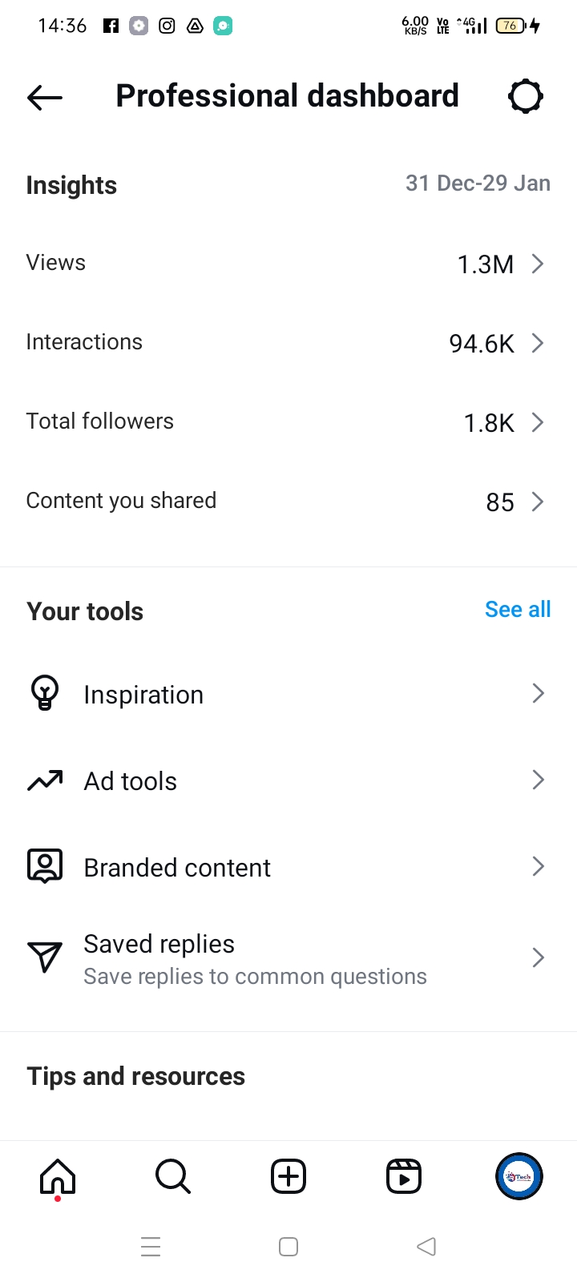Tap the Inspiration lightbulb icon
This screenshot has height=1282, width=577.
(45, 693)
